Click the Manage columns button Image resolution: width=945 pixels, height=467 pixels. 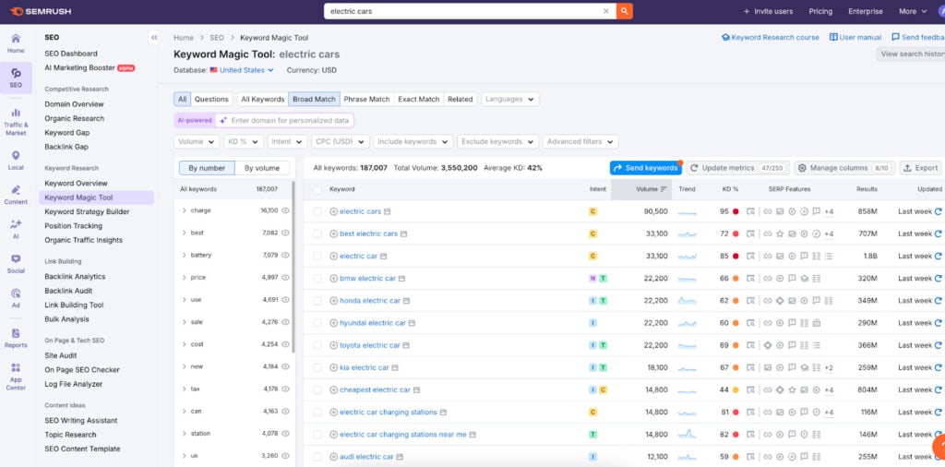(843, 168)
